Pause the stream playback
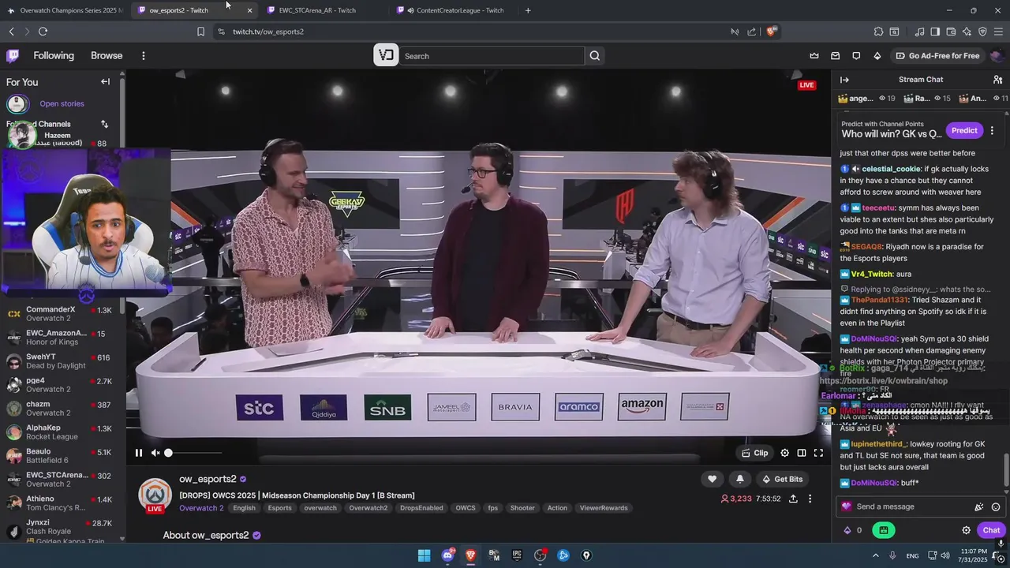The width and height of the screenshot is (1010, 568). tap(139, 453)
